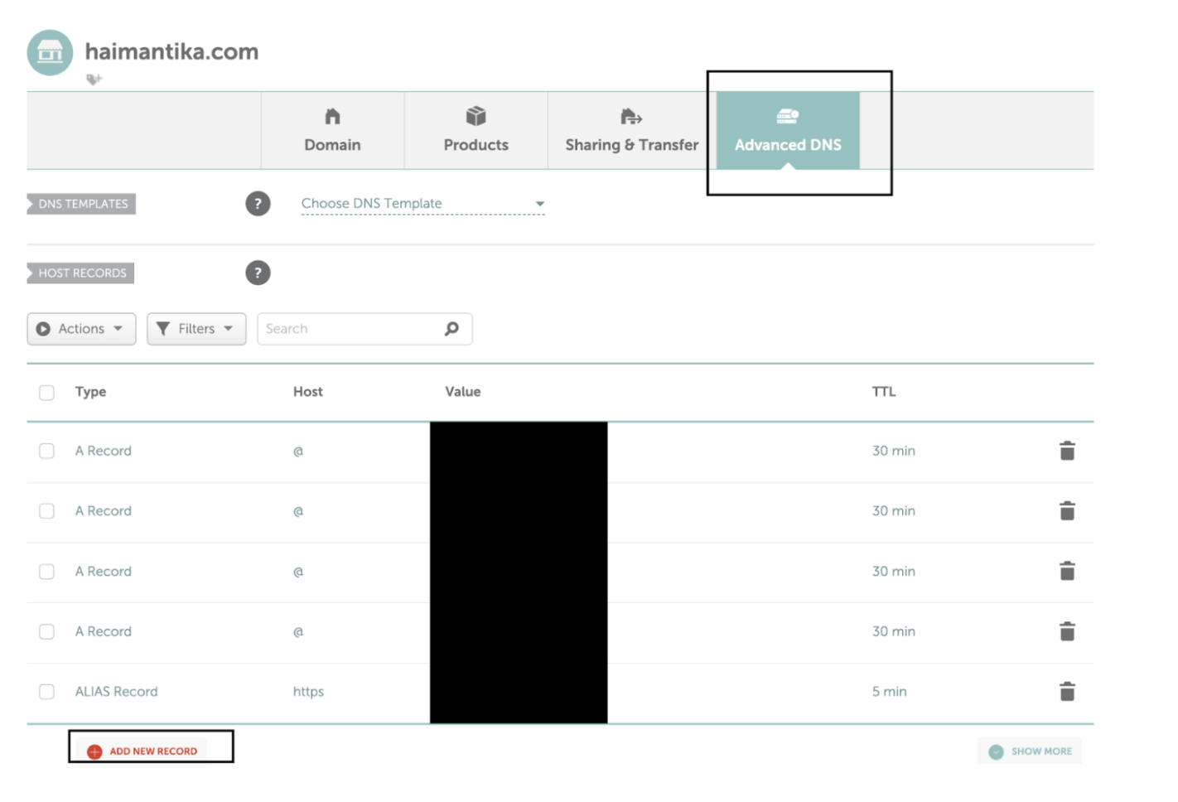The width and height of the screenshot is (1178, 802).
Task: Check the fourth A Record checkbox
Action: pyautogui.click(x=46, y=631)
